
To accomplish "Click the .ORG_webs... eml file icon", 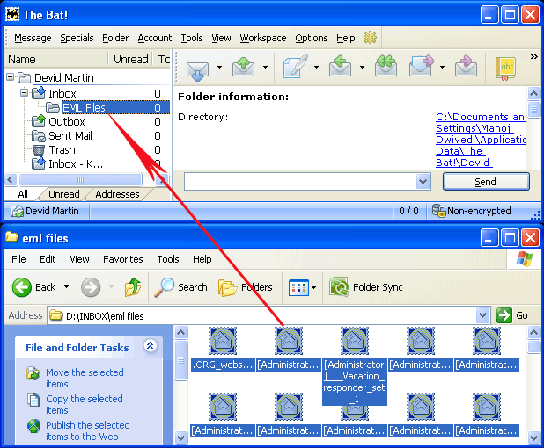I will 223,341.
